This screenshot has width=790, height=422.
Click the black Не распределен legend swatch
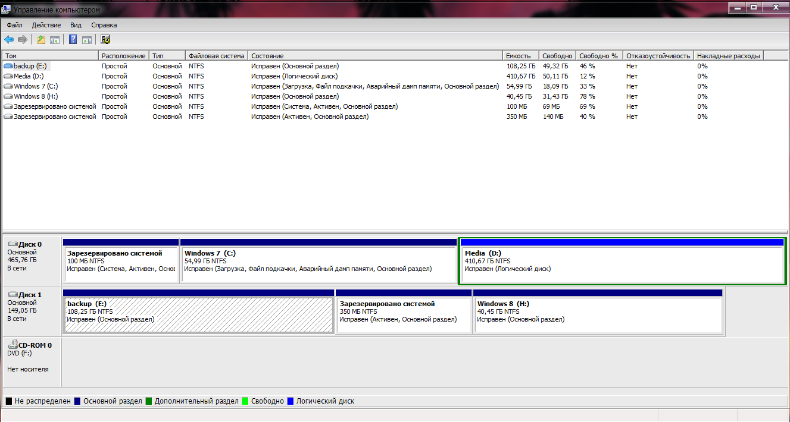point(9,401)
